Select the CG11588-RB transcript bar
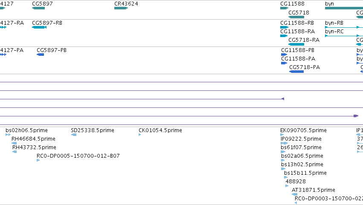This screenshot has height=205, width=363. 284,27
